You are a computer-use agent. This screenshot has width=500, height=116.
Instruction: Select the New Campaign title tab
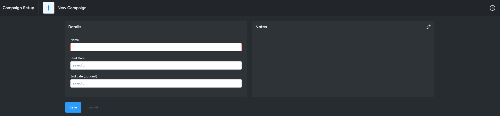(x=72, y=8)
